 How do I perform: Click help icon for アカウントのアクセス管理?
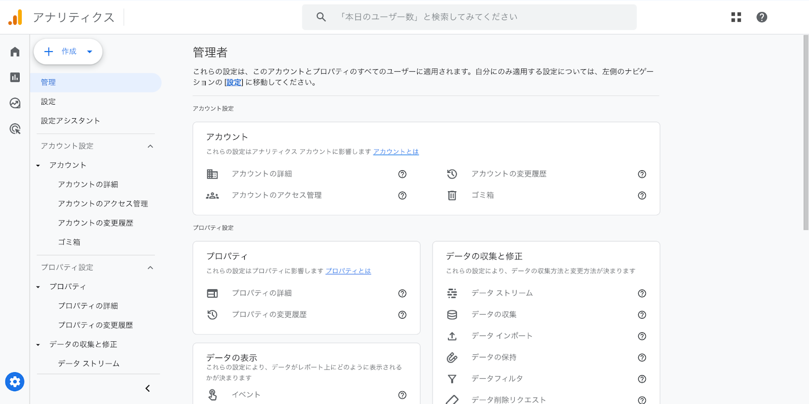402,195
